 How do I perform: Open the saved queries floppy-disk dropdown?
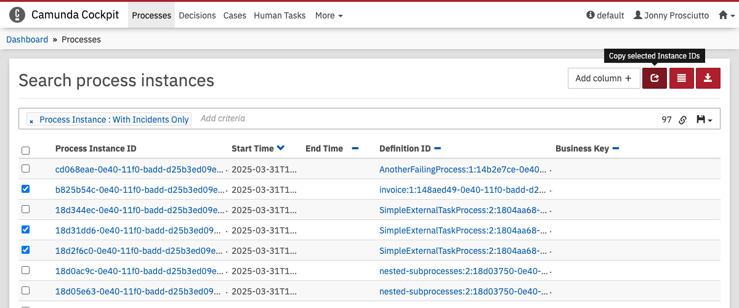click(704, 120)
